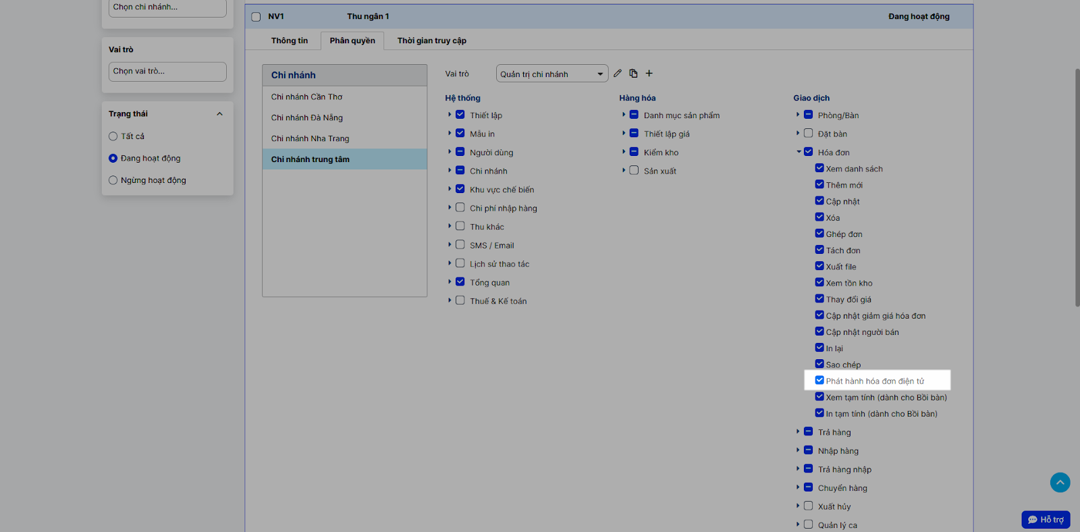
Task: Select the Tất cả status radio
Action: coord(113,136)
